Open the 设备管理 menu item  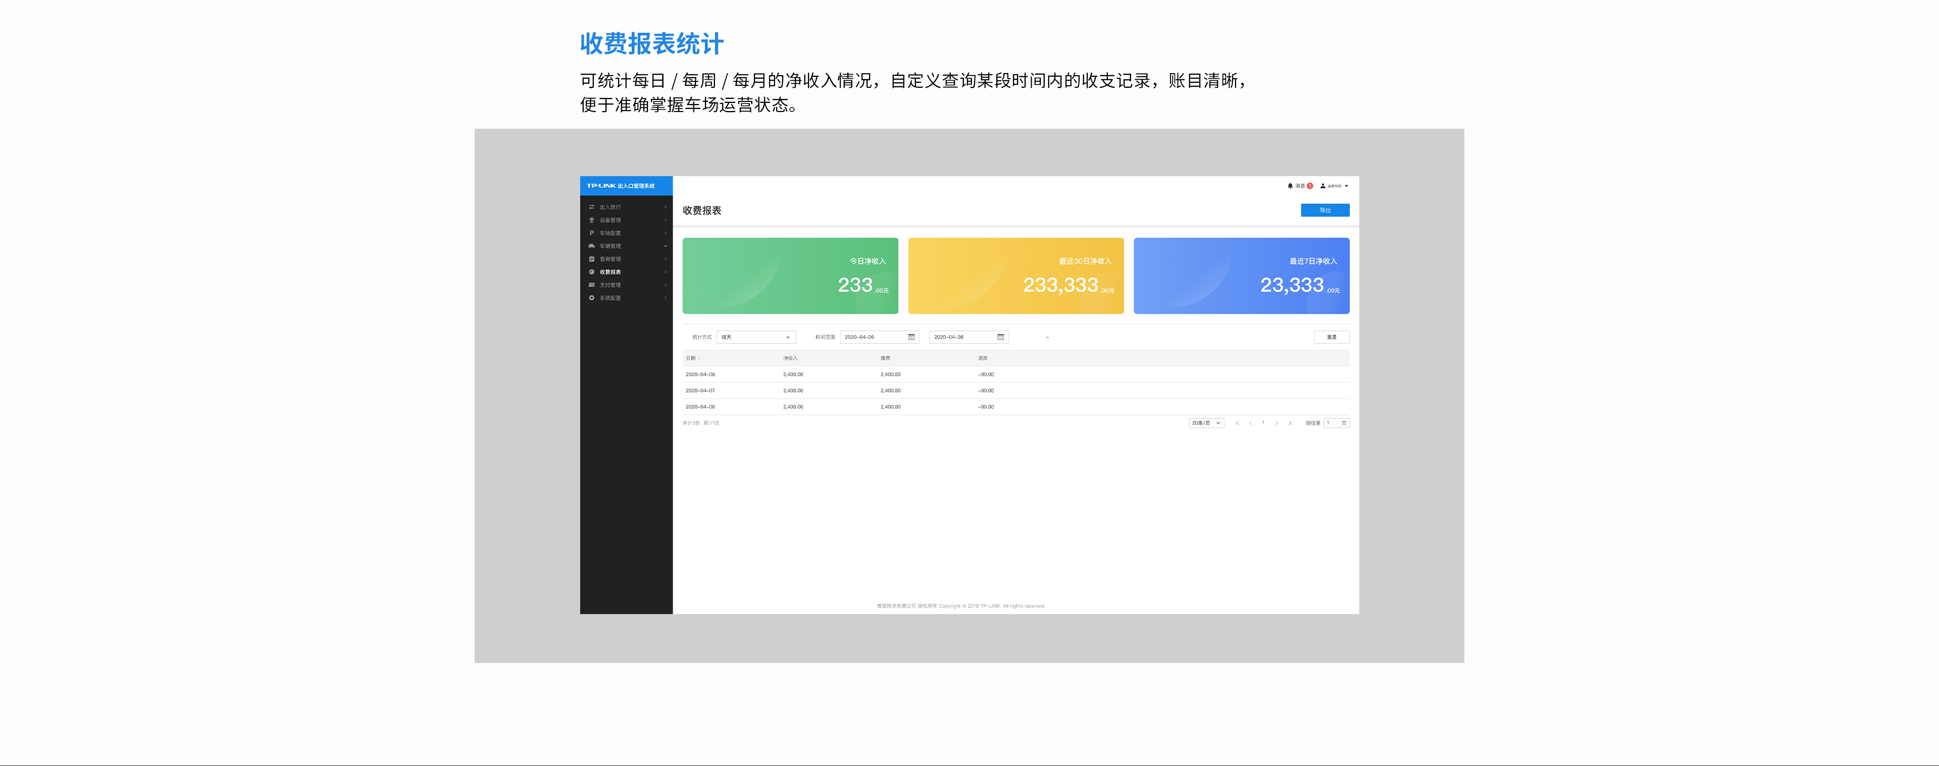click(x=626, y=220)
